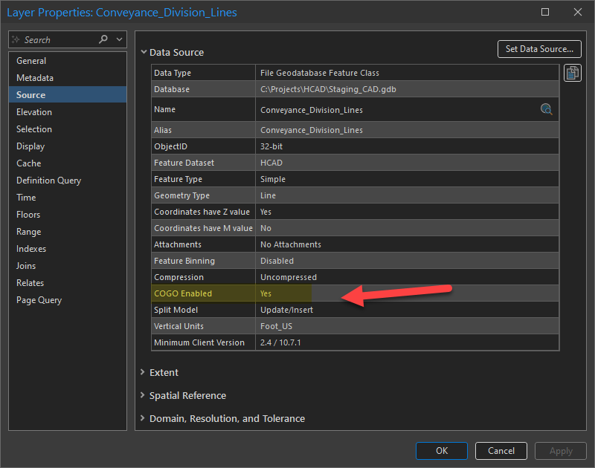Dismiss the dialog with Cancel

point(501,451)
